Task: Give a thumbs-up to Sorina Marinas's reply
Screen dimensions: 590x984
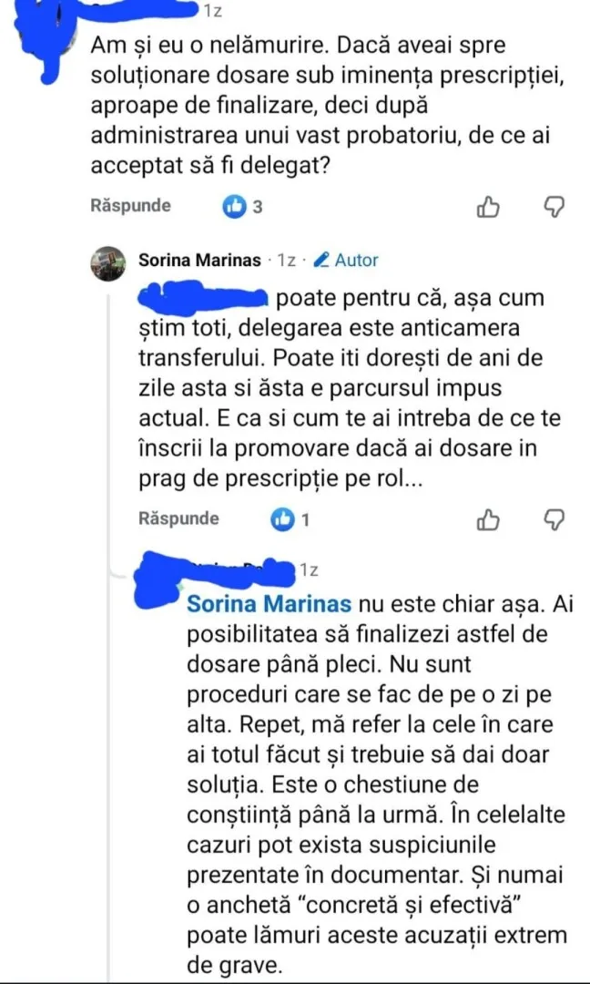Action: (x=489, y=519)
